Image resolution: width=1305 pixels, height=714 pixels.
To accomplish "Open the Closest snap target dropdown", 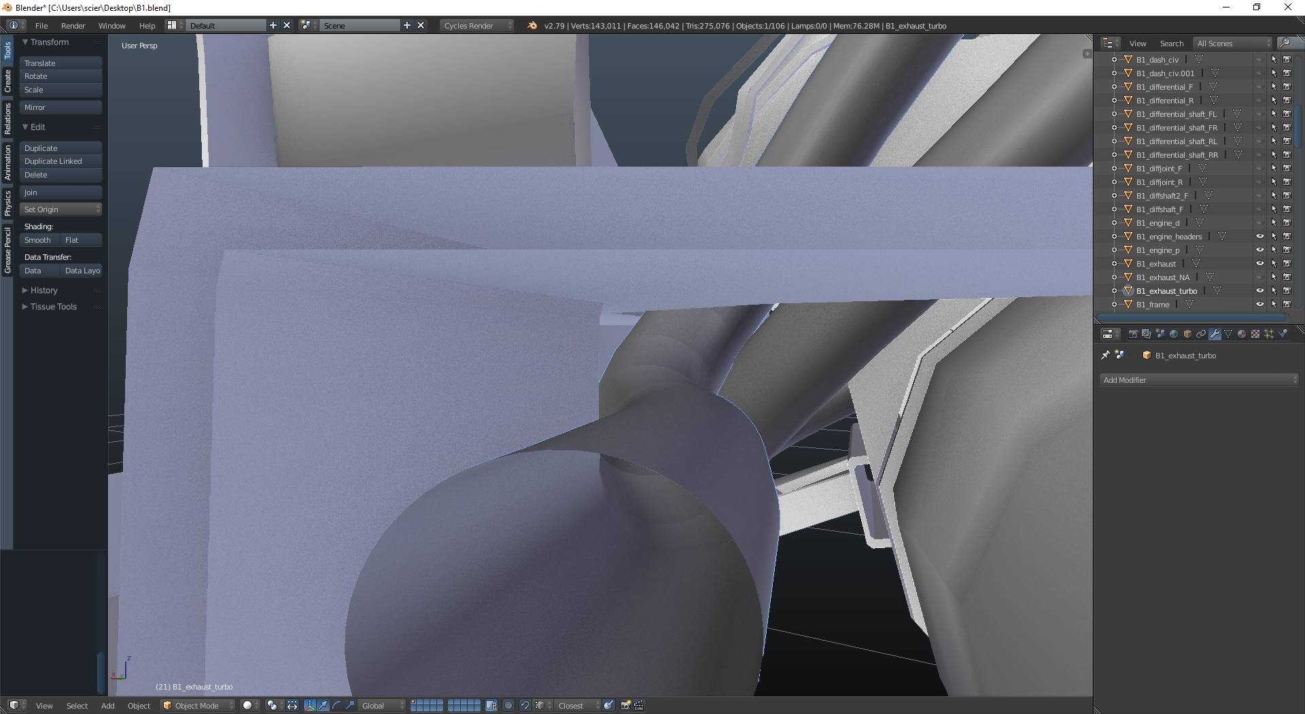I will (x=578, y=705).
